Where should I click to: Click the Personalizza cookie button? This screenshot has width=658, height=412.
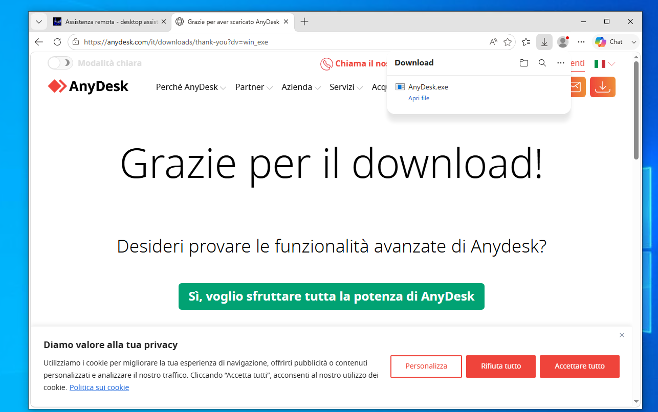426,367
